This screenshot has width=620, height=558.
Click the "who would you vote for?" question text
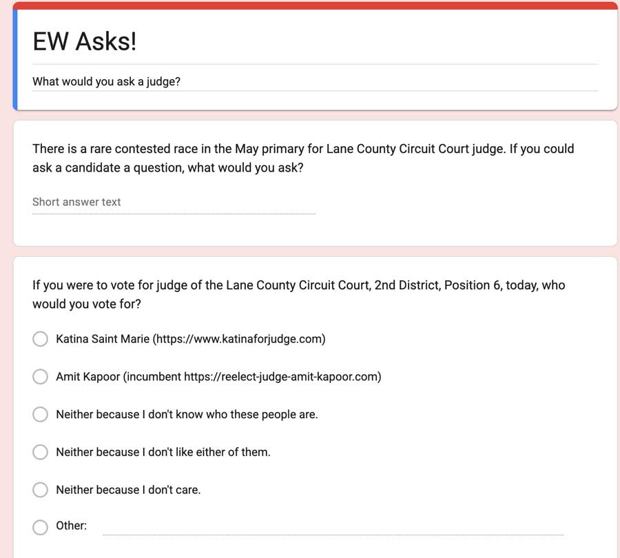299,294
